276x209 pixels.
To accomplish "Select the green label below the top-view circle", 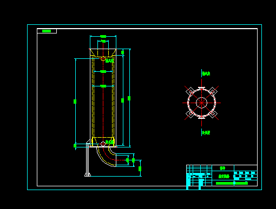I will pos(206,133).
